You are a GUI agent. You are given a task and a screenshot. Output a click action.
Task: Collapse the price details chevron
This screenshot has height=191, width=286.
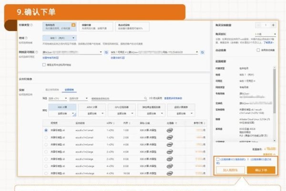274,154
